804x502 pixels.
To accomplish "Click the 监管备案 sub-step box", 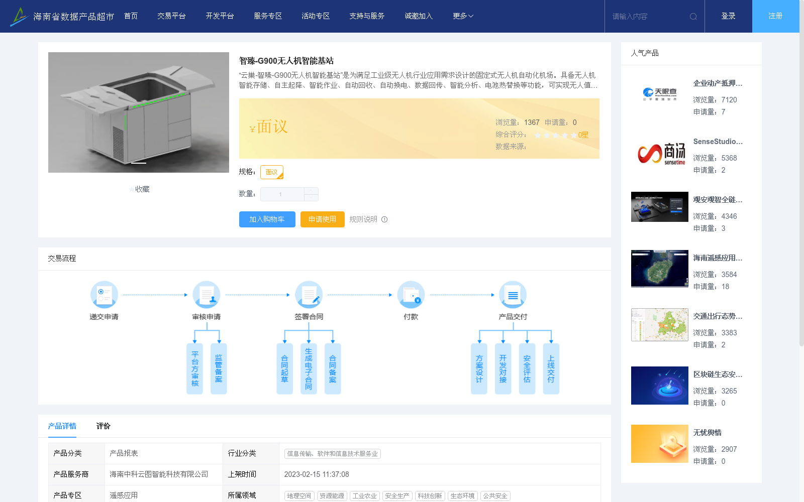I will pyautogui.click(x=219, y=368).
